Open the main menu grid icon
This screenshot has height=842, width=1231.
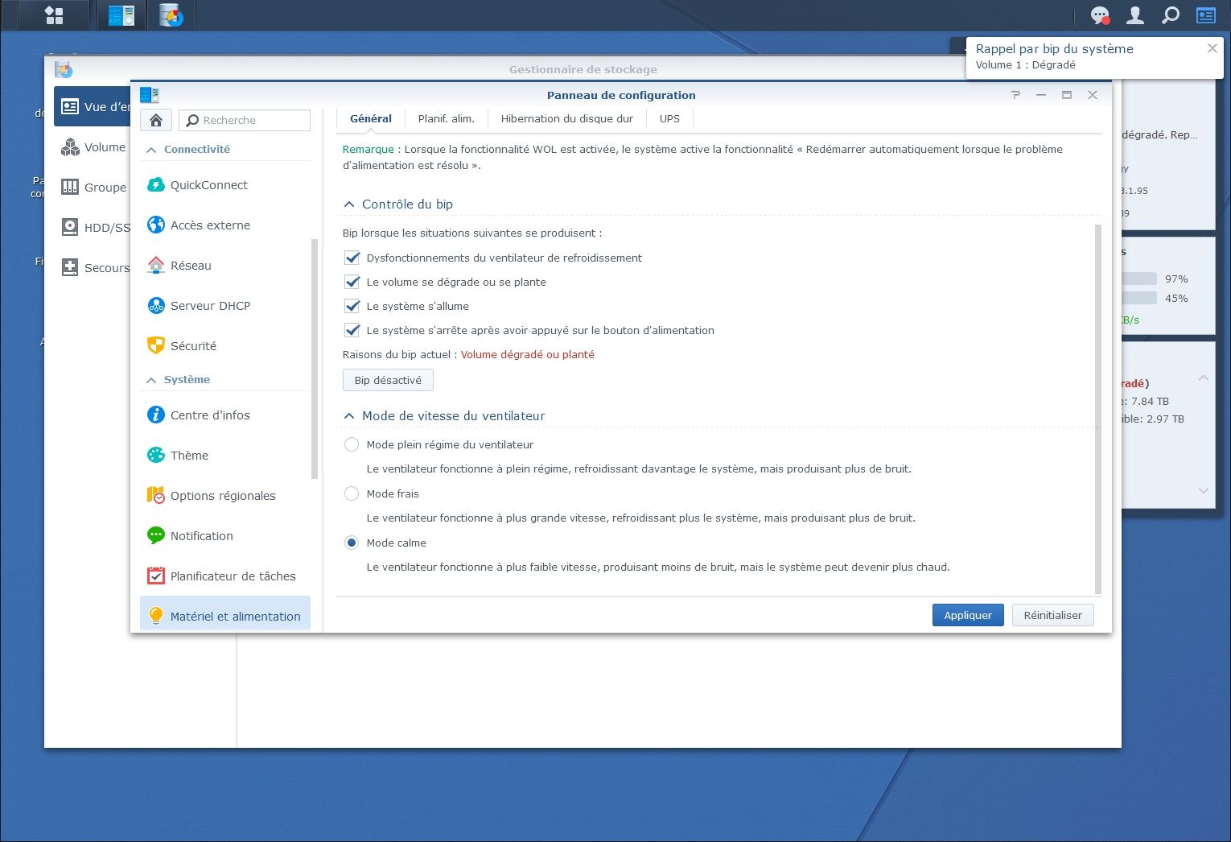(x=54, y=15)
